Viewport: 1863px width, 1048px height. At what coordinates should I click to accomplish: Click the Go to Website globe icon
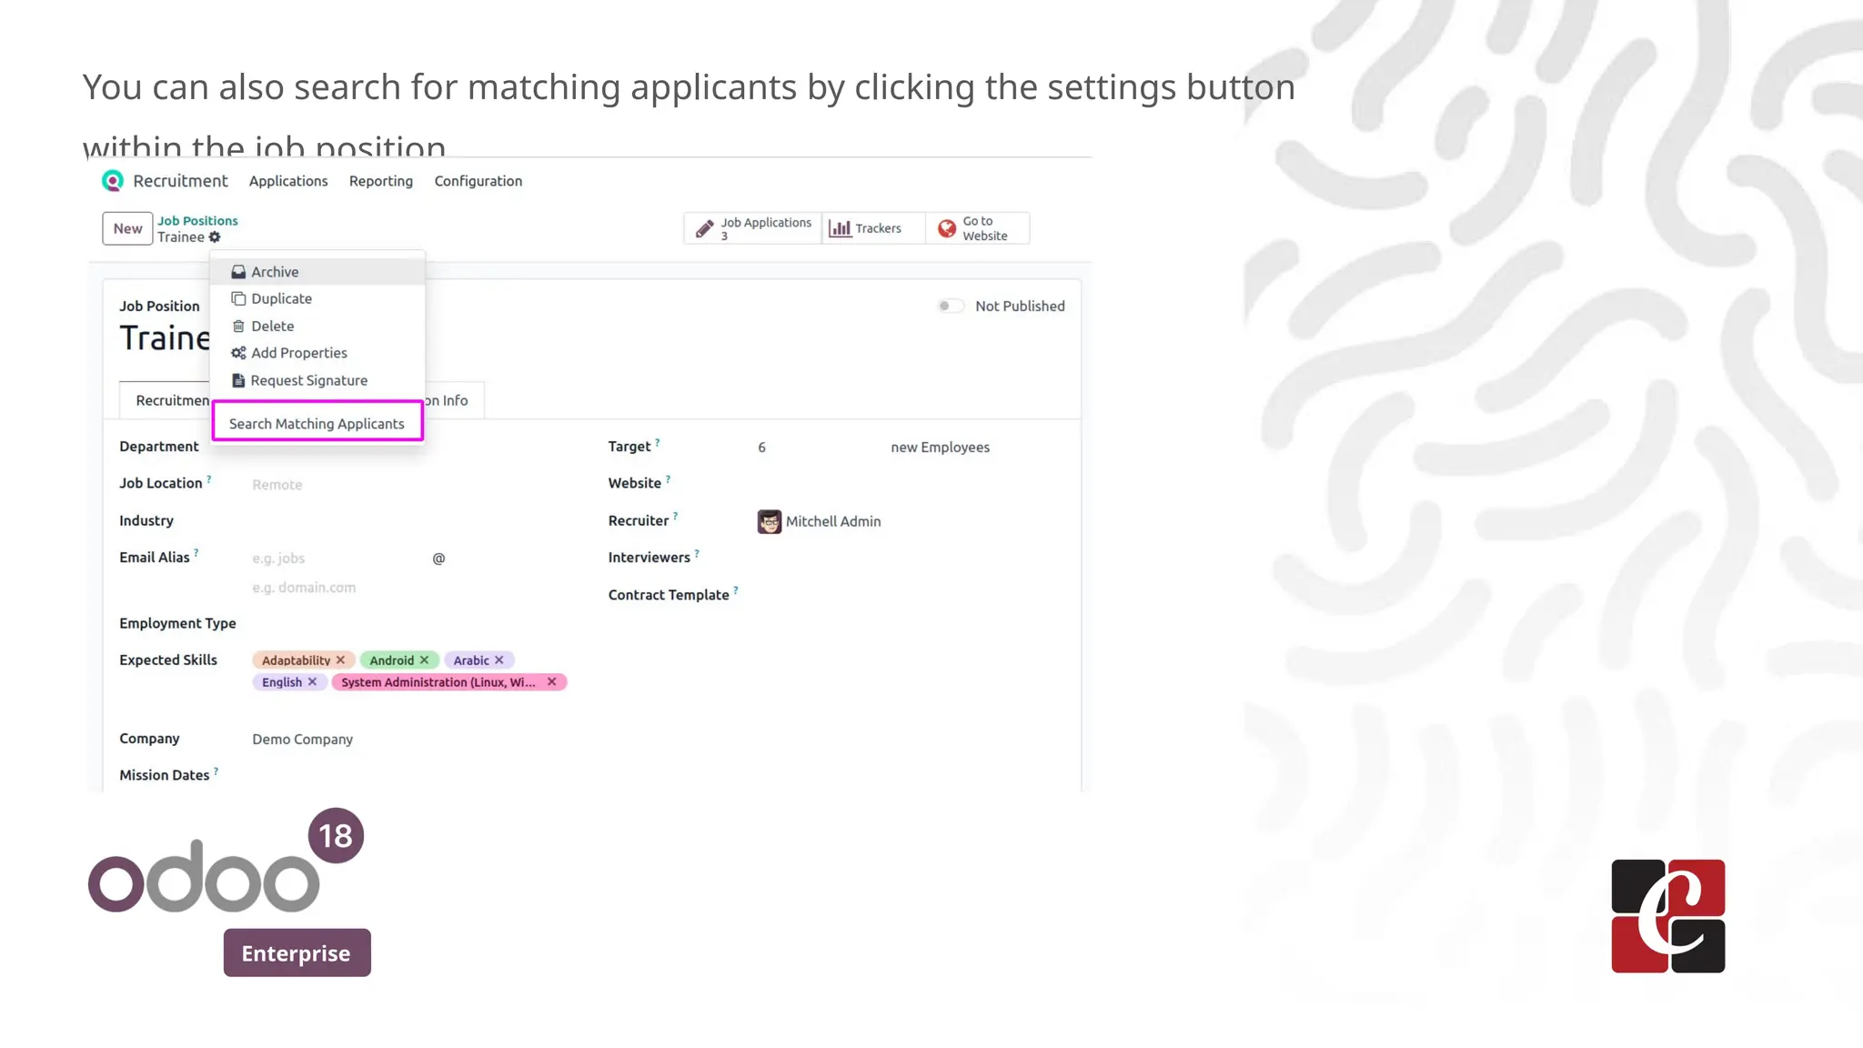947,228
